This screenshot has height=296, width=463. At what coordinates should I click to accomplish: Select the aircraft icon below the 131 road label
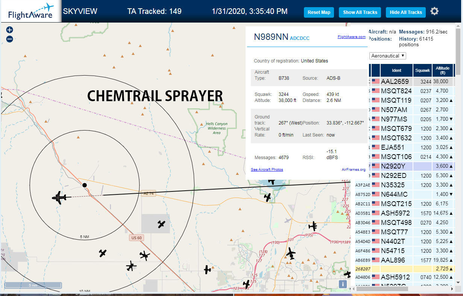point(291,254)
